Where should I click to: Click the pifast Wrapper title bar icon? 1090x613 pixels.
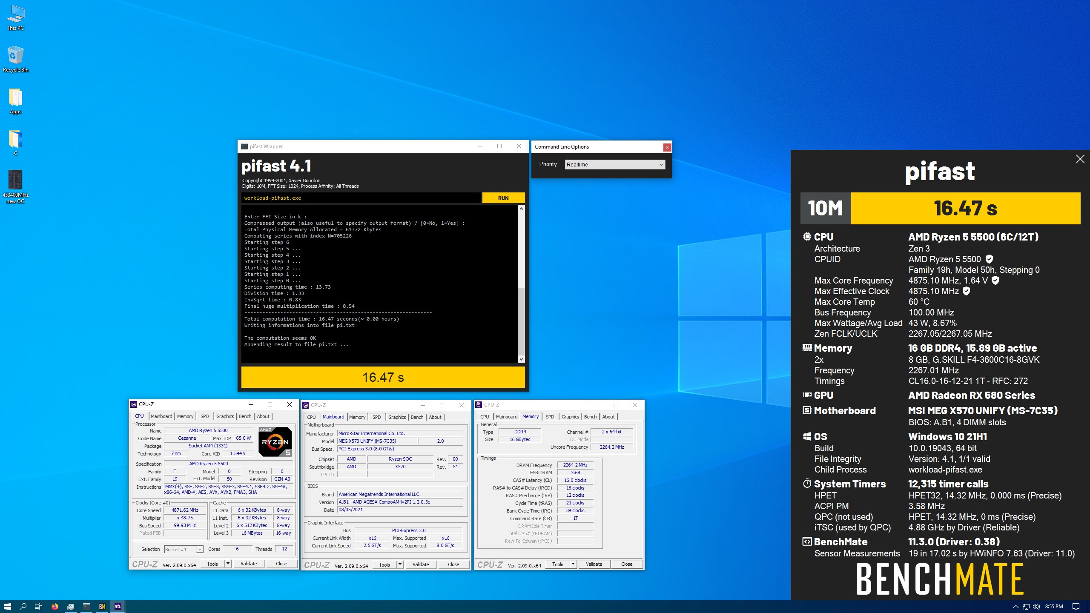coord(244,146)
